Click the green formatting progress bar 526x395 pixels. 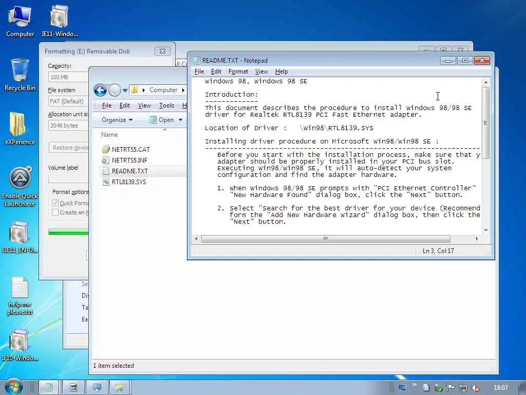click(x=68, y=231)
